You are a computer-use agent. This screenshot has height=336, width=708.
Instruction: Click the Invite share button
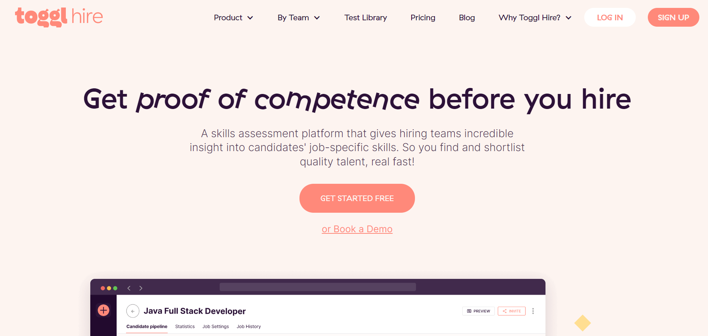tap(512, 311)
